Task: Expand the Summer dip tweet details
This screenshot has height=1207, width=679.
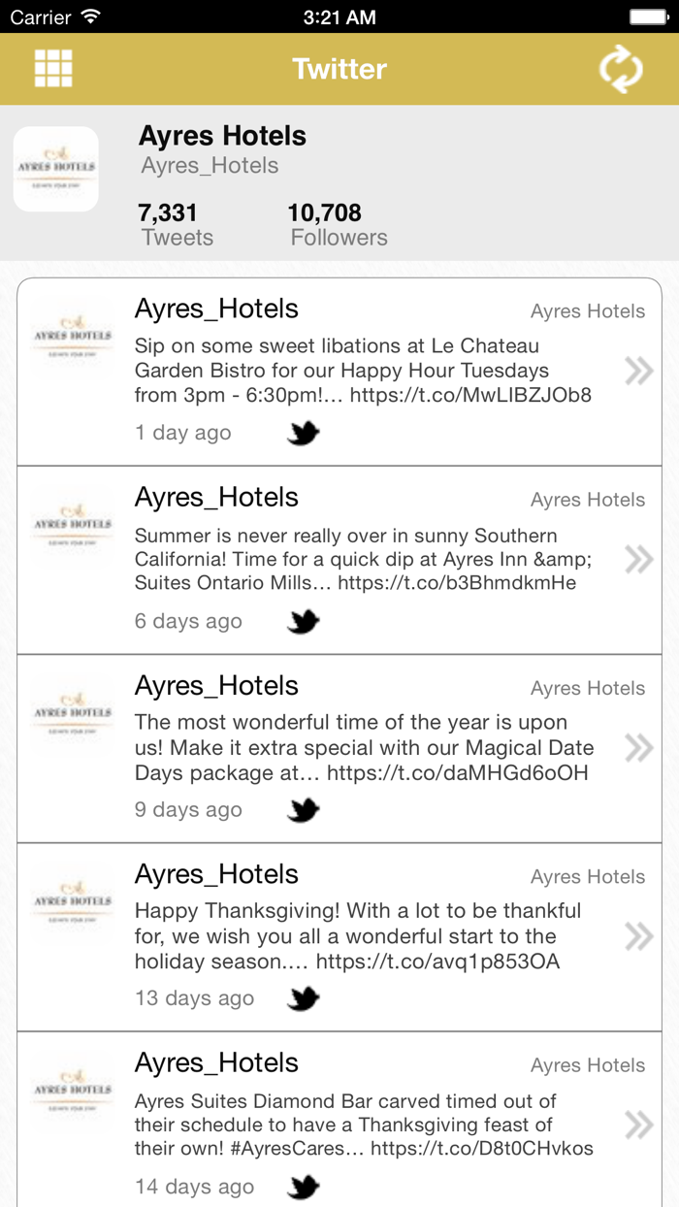Action: tap(638, 559)
